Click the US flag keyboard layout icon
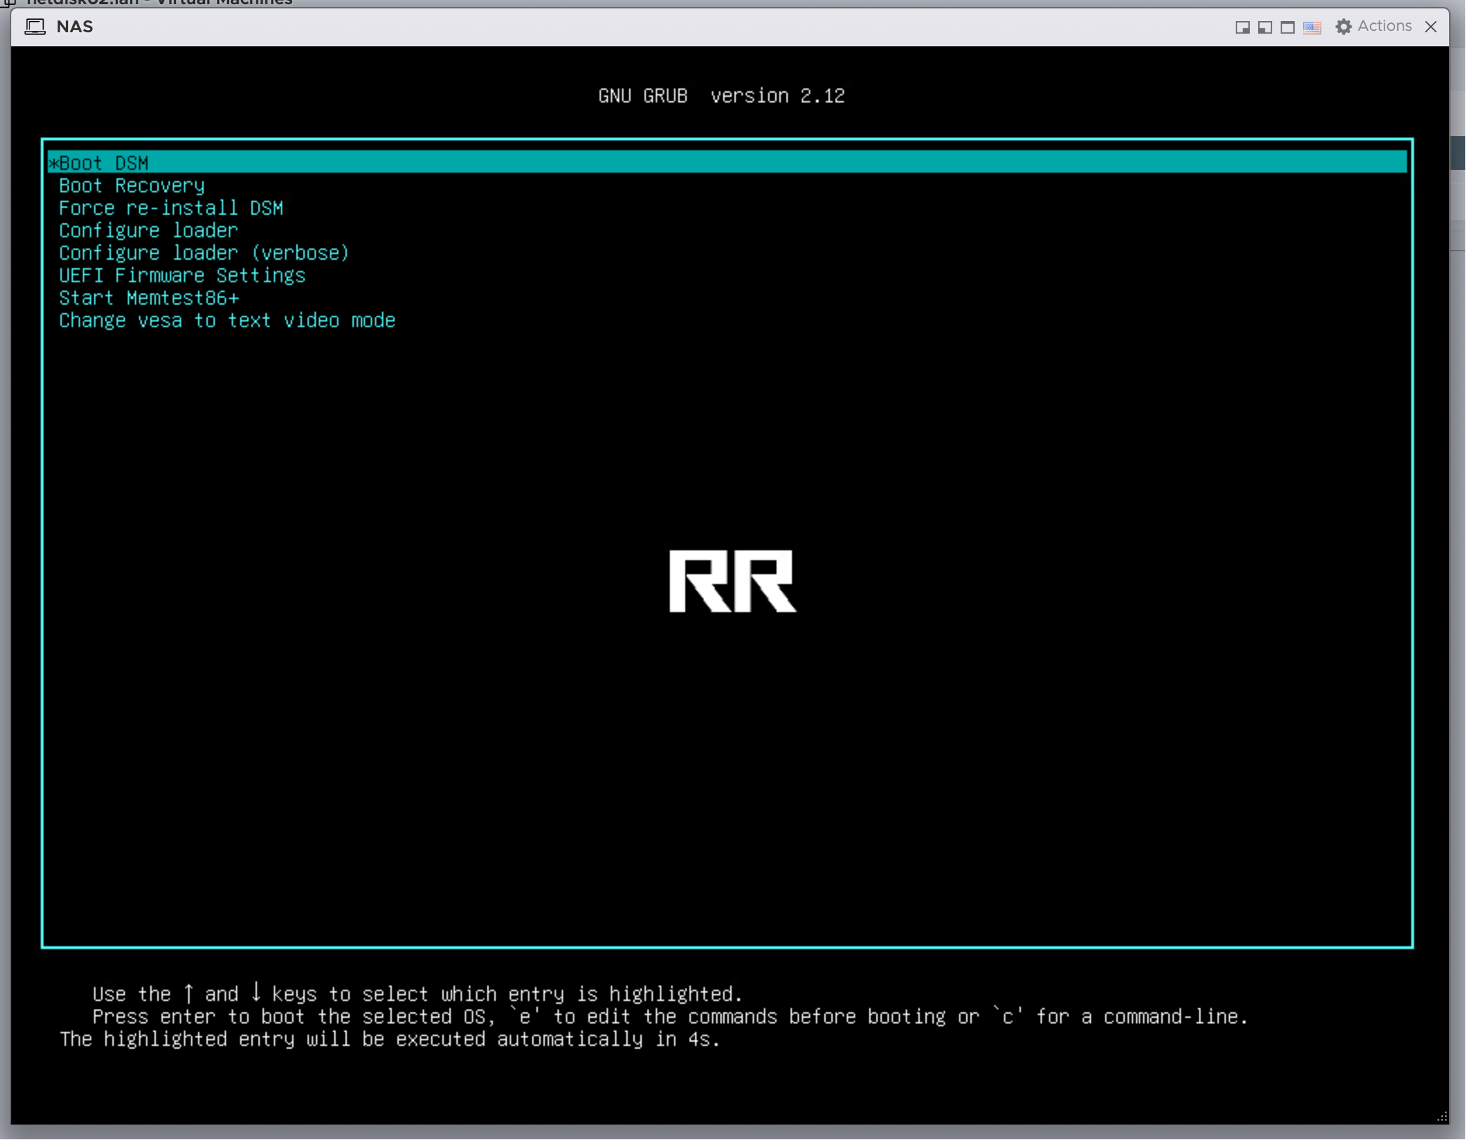Image resolution: width=1466 pixels, height=1140 pixels. point(1312,27)
